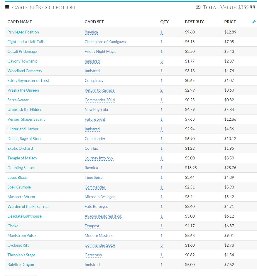The image size is (257, 276).
Task: Open the Qasali Pridemage card link
Action: [x=22, y=51]
